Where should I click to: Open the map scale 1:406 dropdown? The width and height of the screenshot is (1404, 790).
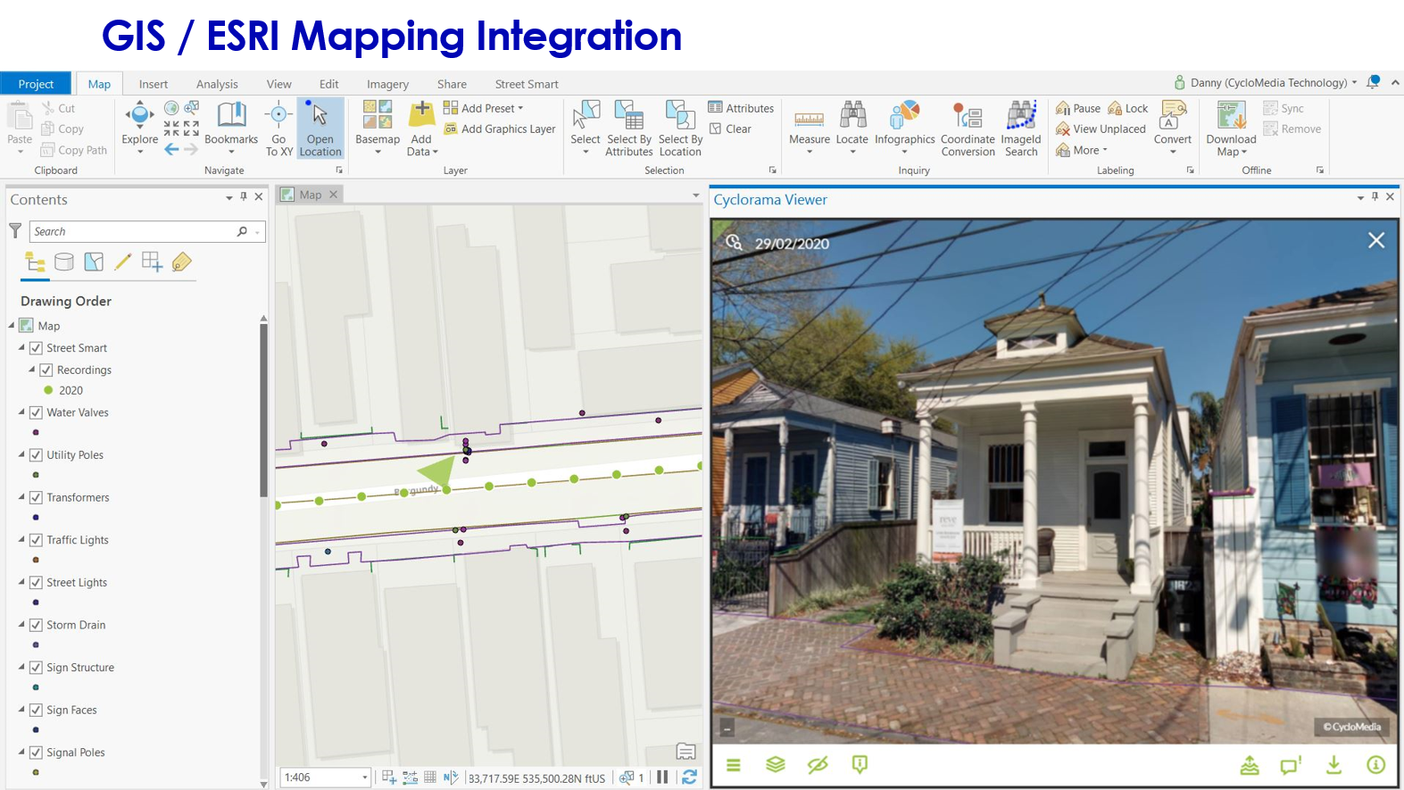(x=365, y=778)
